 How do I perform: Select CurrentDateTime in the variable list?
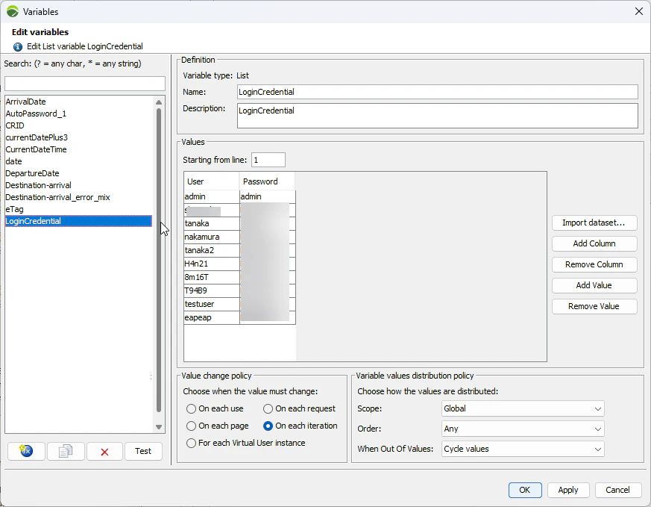[78, 149]
